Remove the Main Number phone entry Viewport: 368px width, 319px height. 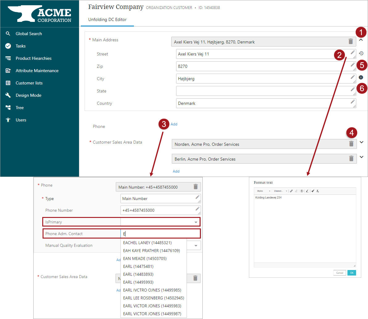point(196,187)
